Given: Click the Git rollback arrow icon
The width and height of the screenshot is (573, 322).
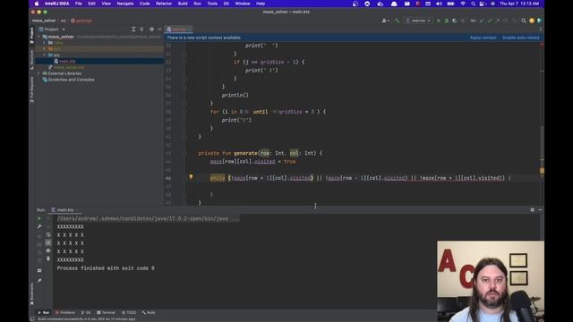Looking at the screenshot, I should (x=514, y=21).
